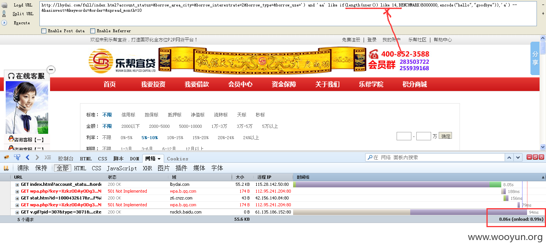This screenshot has width=546, height=248.
Task: Open the 会员中心 navigation menu item
Action: [240, 84]
